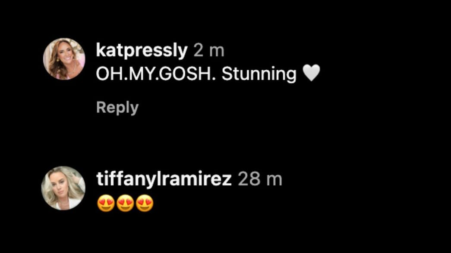
Task: Click the number 2 beside katpressly
Action: click(198, 50)
